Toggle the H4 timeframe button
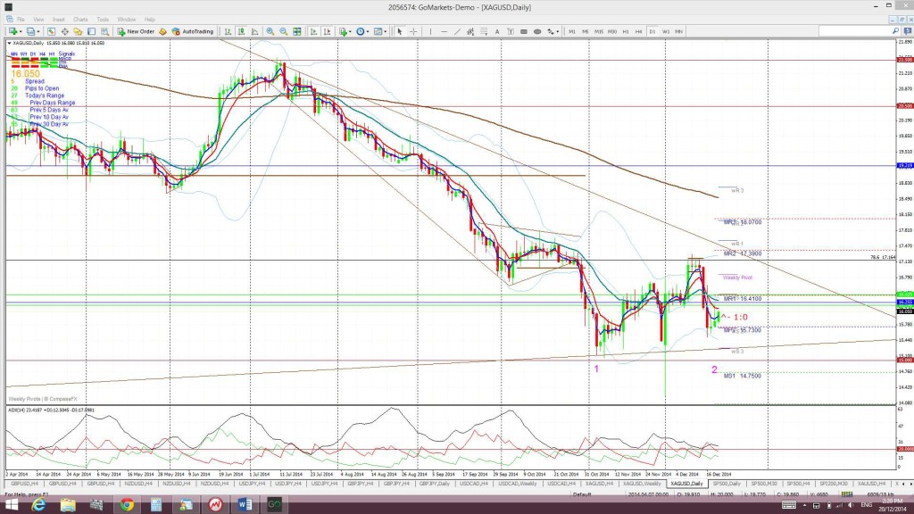 (x=639, y=31)
